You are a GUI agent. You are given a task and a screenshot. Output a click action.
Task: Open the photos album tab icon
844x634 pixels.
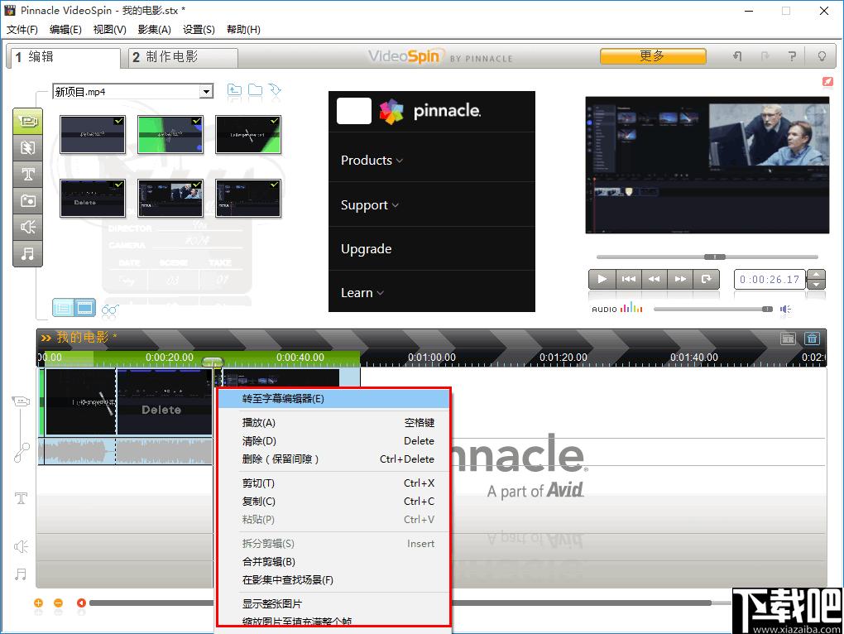tap(27, 200)
